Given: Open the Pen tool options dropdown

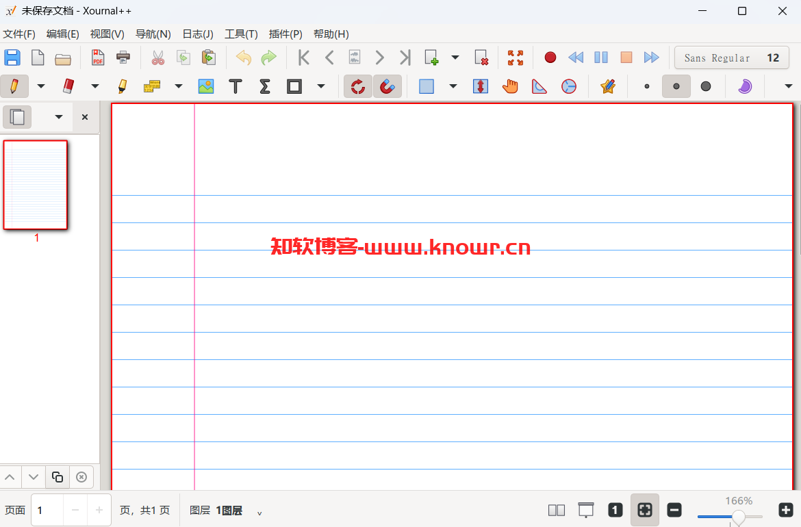Looking at the screenshot, I should coord(41,86).
